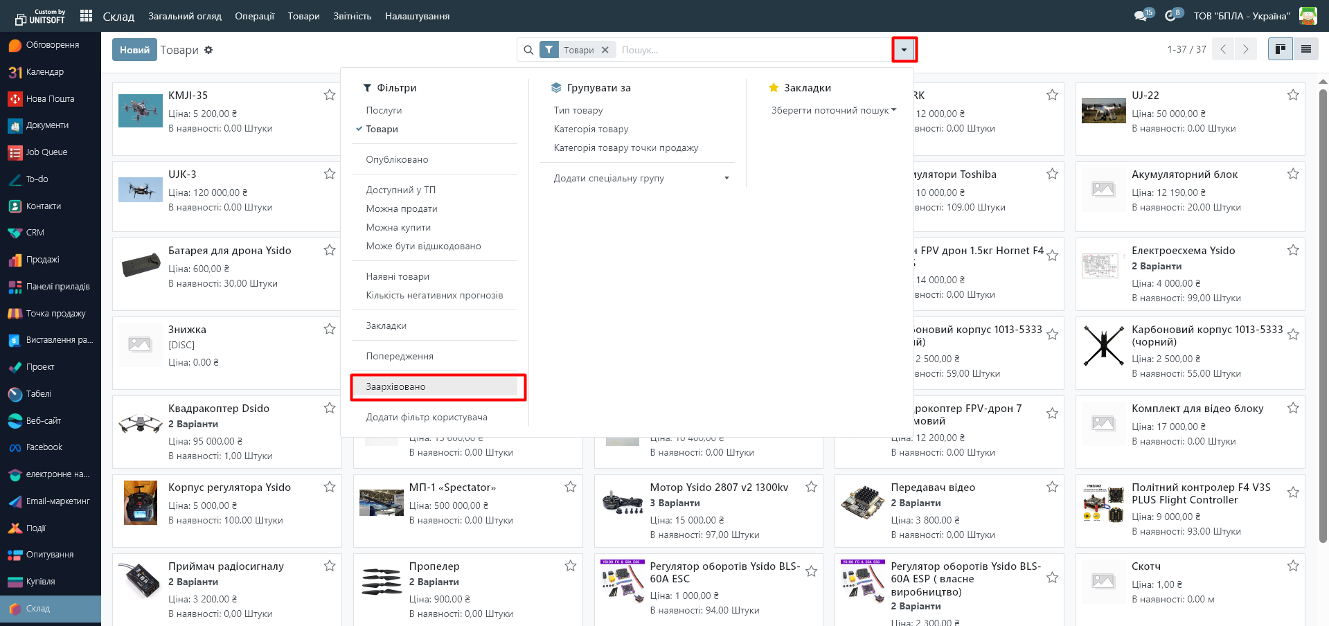1329x626 pixels.
Task: Uncheck the Товари filter option
Action: point(382,129)
